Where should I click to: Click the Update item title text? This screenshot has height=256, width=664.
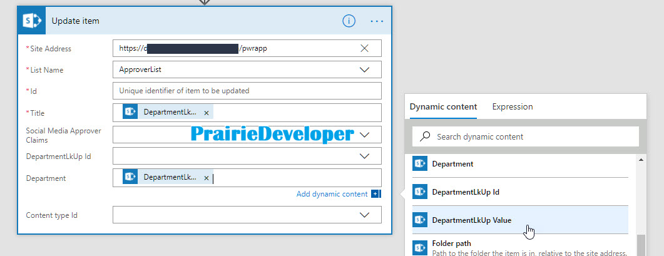[x=75, y=21]
